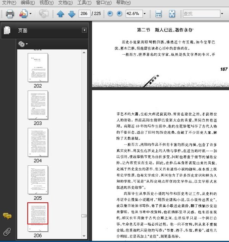Go to next page with down arrow
The image size is (229, 242).
(x=71, y=14)
